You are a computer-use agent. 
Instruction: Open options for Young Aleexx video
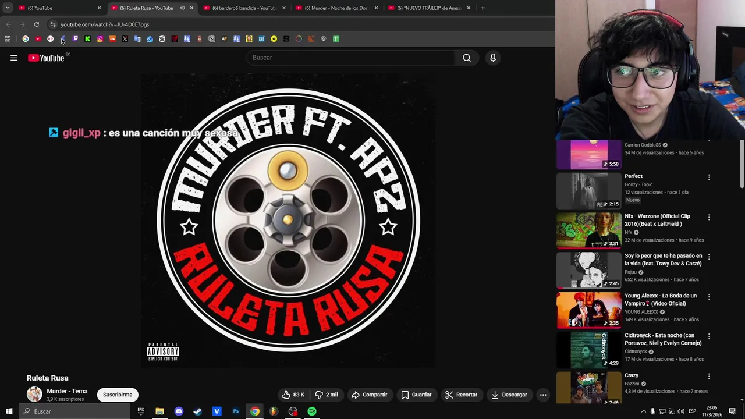pos(709,297)
